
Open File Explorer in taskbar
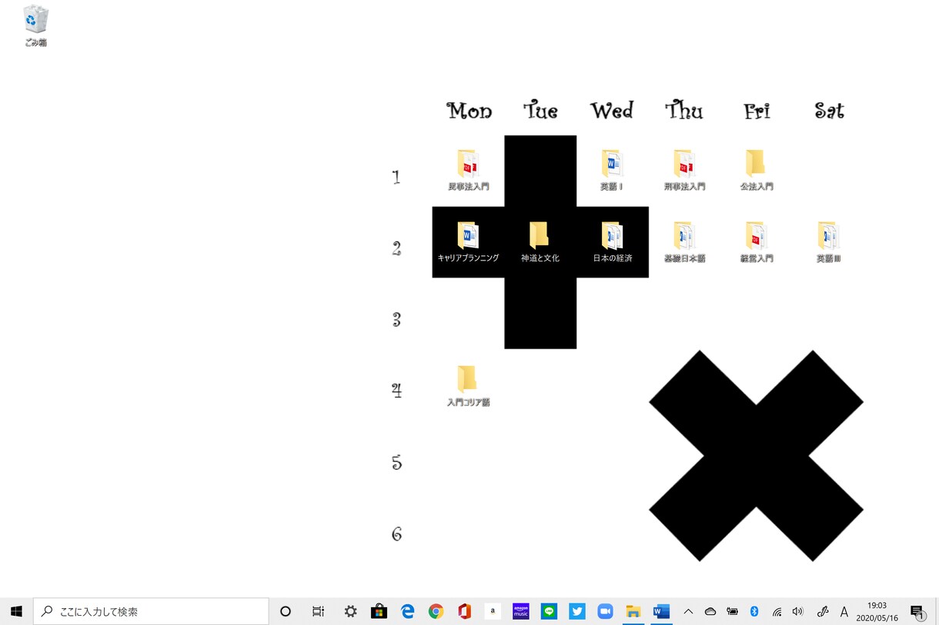coord(633,611)
